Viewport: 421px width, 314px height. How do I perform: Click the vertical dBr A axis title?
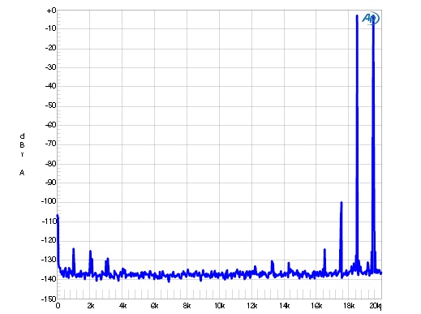click(22, 154)
